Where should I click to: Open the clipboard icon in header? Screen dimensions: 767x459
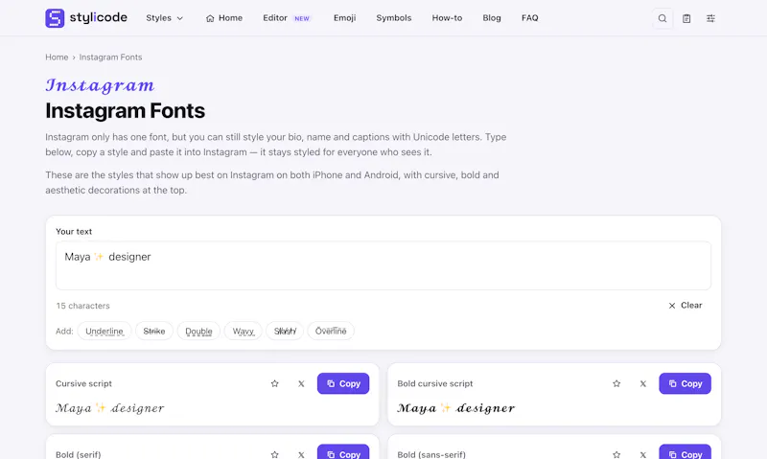tap(686, 18)
